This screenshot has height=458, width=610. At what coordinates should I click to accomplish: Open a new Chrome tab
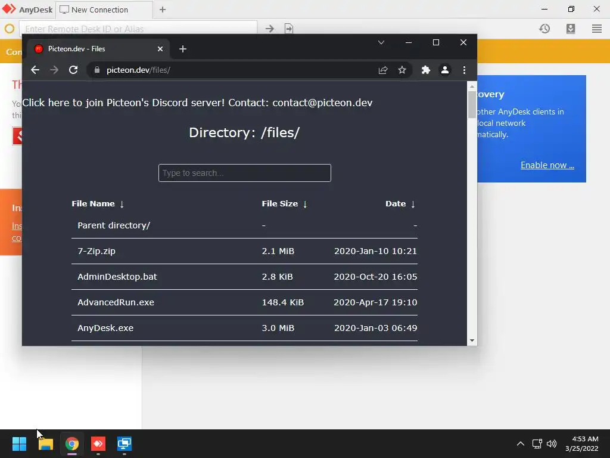click(x=183, y=49)
